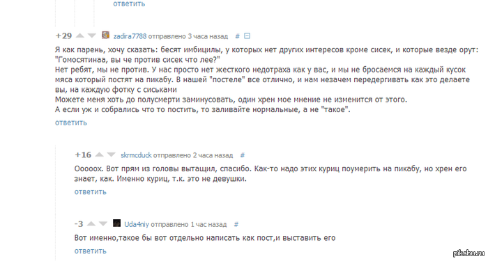Open permalink # of skrmcduck's comment
The image size is (488, 261).
pos(243,155)
